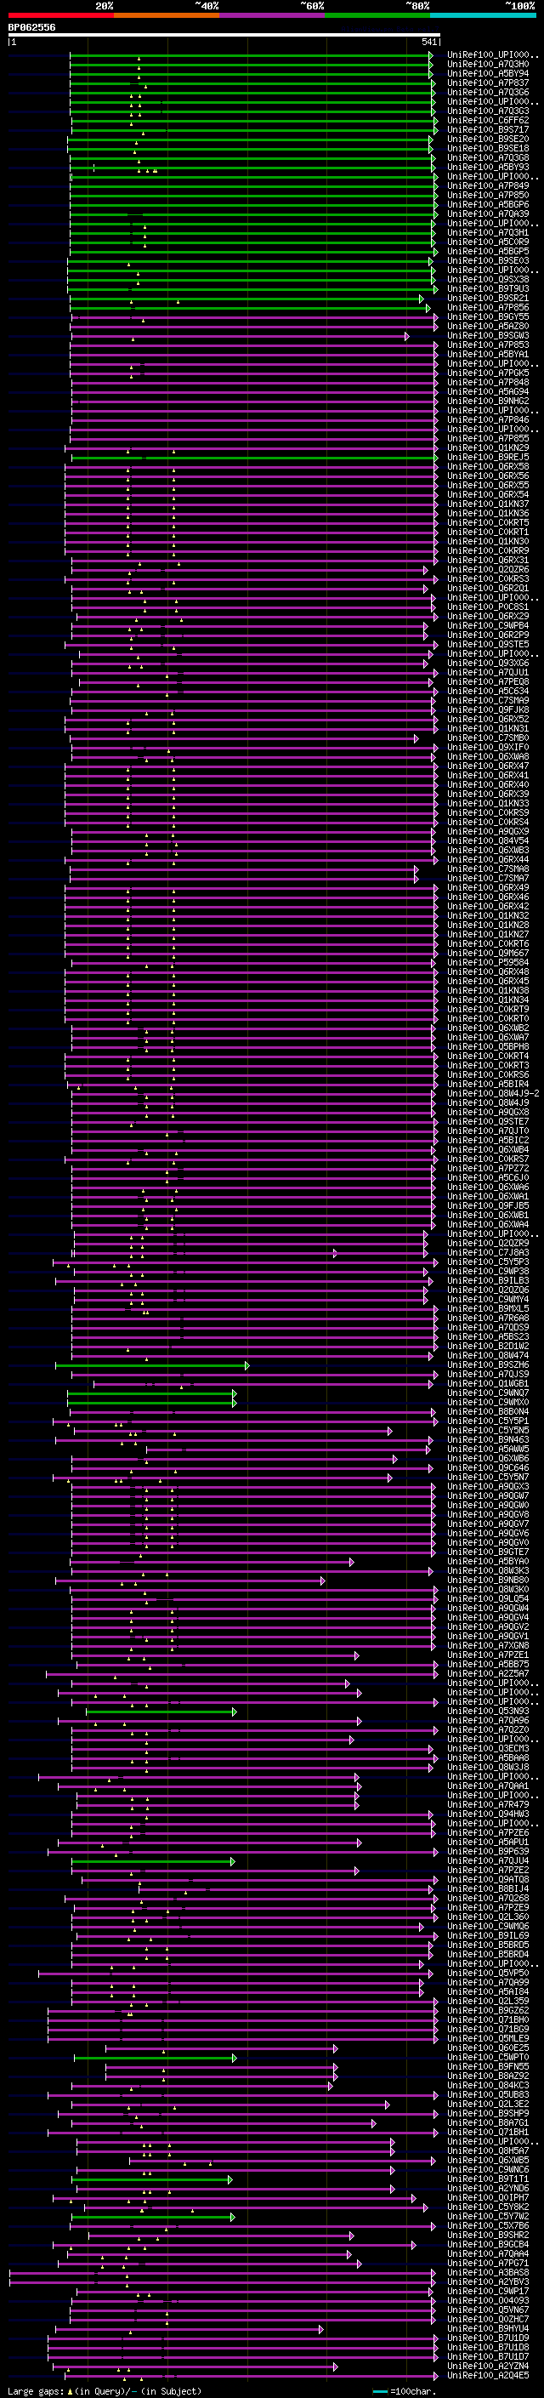Open hit UniRef100_B9S717
544x2398 pixels.
[488, 129]
